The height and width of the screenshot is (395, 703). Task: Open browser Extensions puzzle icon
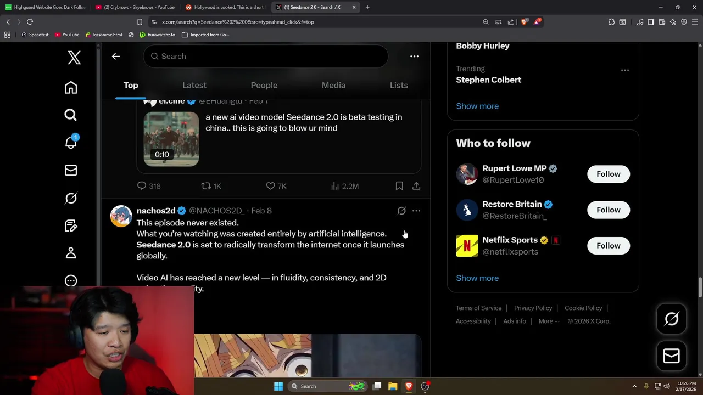[x=611, y=22]
